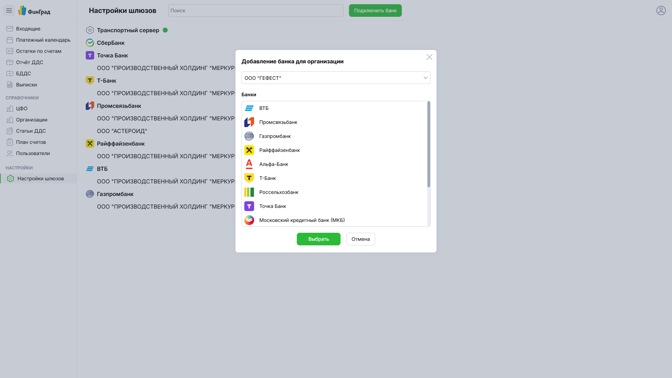
Task: Select Точка Банк in the bank list
Action: click(273, 206)
